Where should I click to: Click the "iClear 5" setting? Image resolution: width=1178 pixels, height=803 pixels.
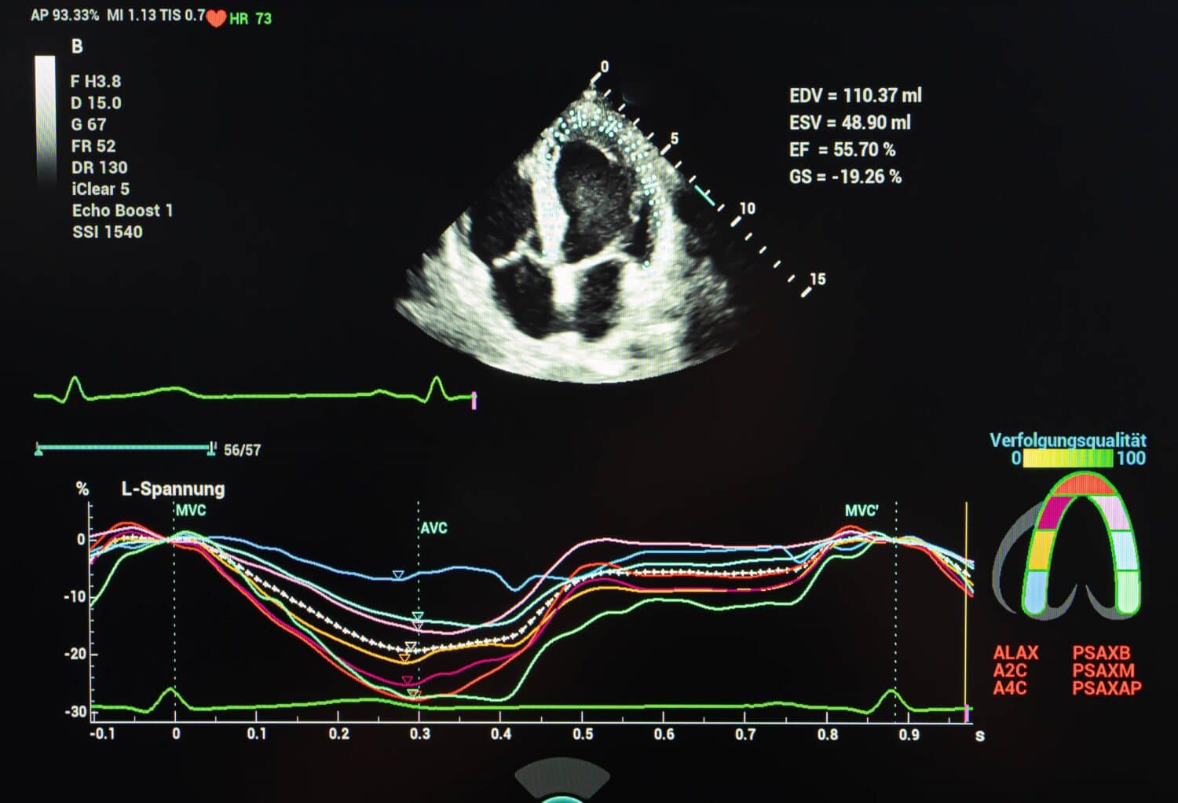click(101, 189)
